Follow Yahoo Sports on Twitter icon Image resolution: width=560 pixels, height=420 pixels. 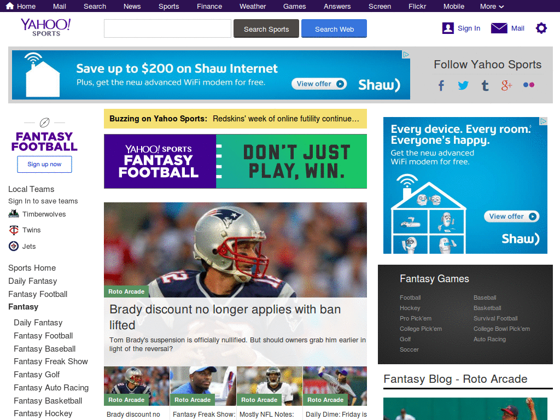pos(463,85)
